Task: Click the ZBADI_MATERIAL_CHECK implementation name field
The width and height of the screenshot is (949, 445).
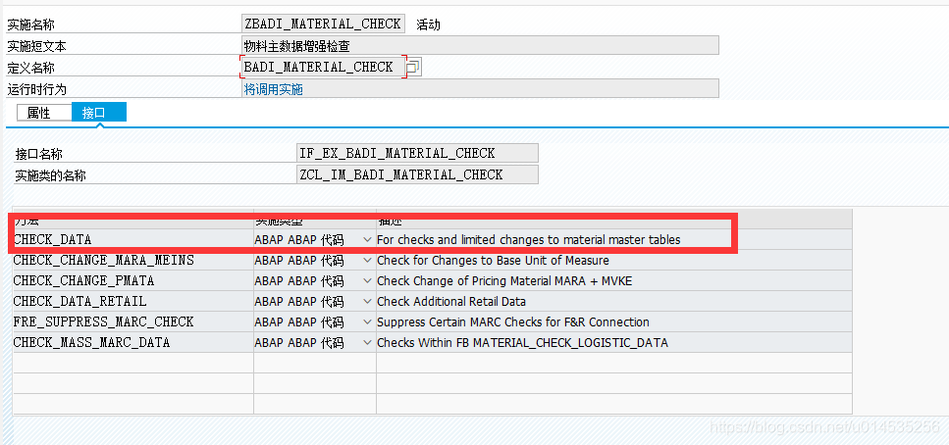Action: [x=323, y=25]
